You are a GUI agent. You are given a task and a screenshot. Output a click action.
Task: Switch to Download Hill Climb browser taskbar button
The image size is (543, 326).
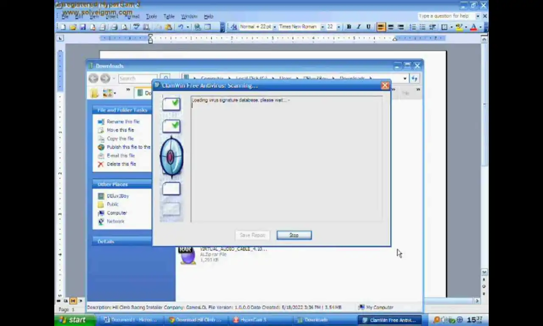click(x=196, y=320)
